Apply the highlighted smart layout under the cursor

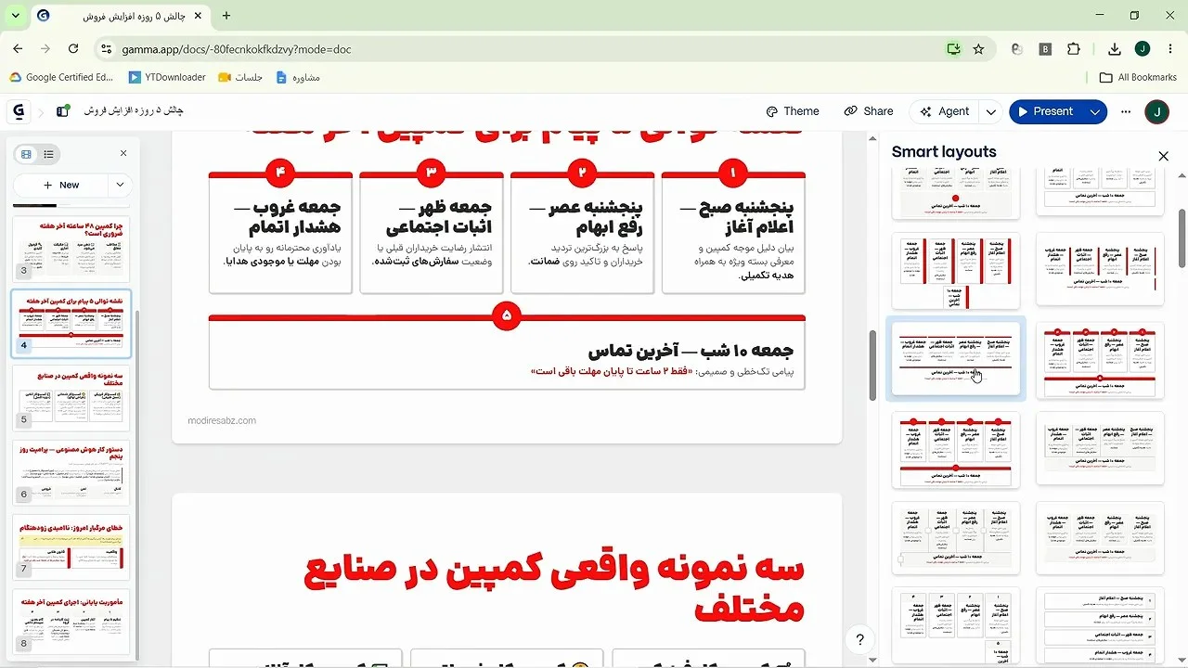(955, 360)
